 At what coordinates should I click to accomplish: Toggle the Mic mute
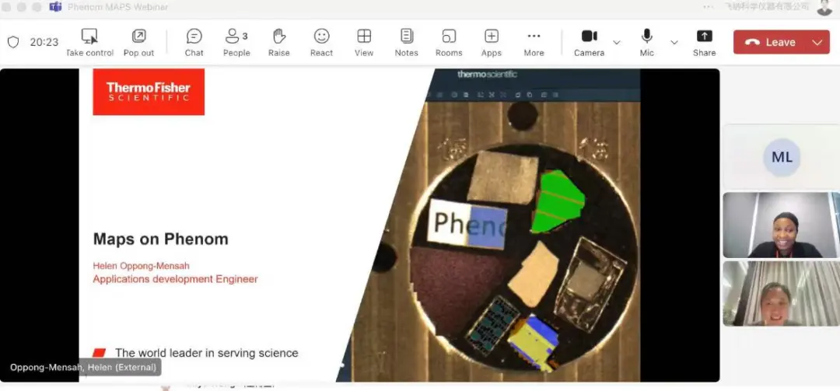[646, 42]
